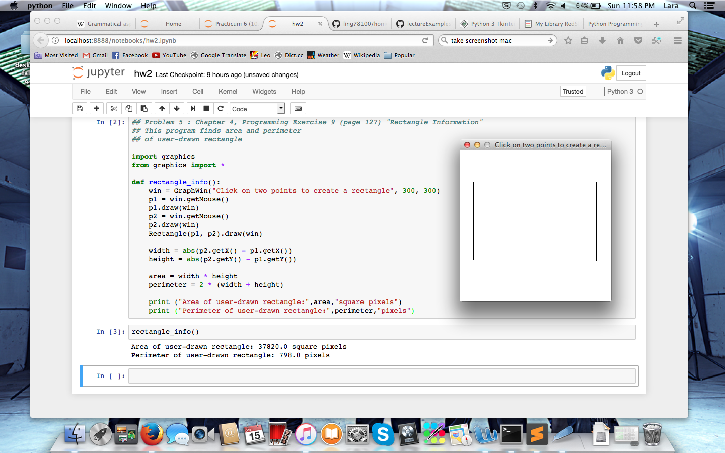Open the Jupyter Edit menu
The image size is (725, 453).
(111, 91)
